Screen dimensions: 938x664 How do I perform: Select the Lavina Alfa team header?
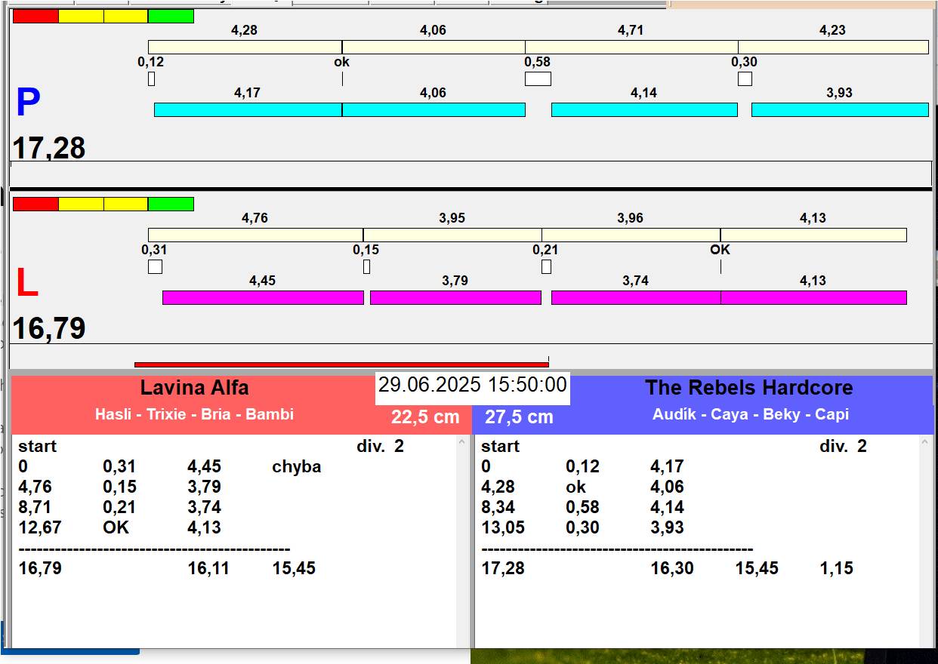click(x=194, y=388)
